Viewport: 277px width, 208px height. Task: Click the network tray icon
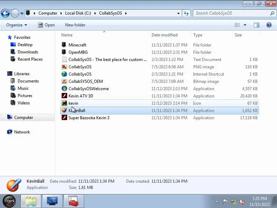click(233, 201)
